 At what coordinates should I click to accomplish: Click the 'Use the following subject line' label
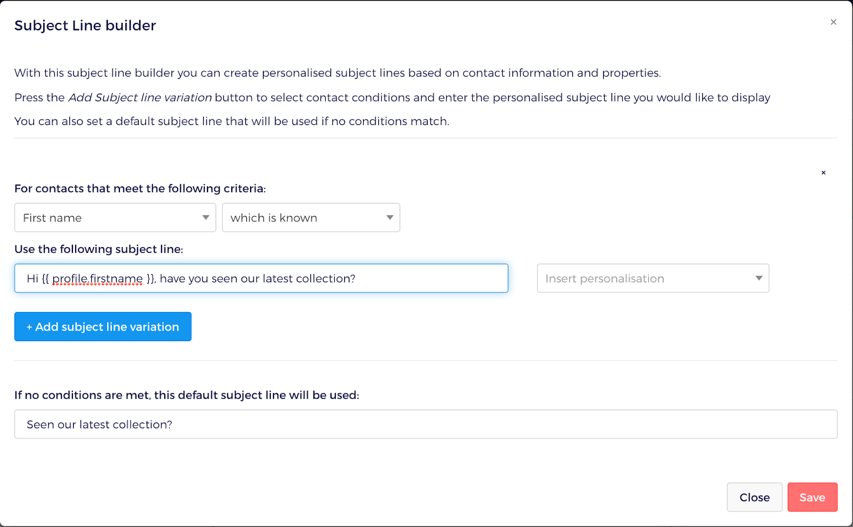click(x=99, y=249)
